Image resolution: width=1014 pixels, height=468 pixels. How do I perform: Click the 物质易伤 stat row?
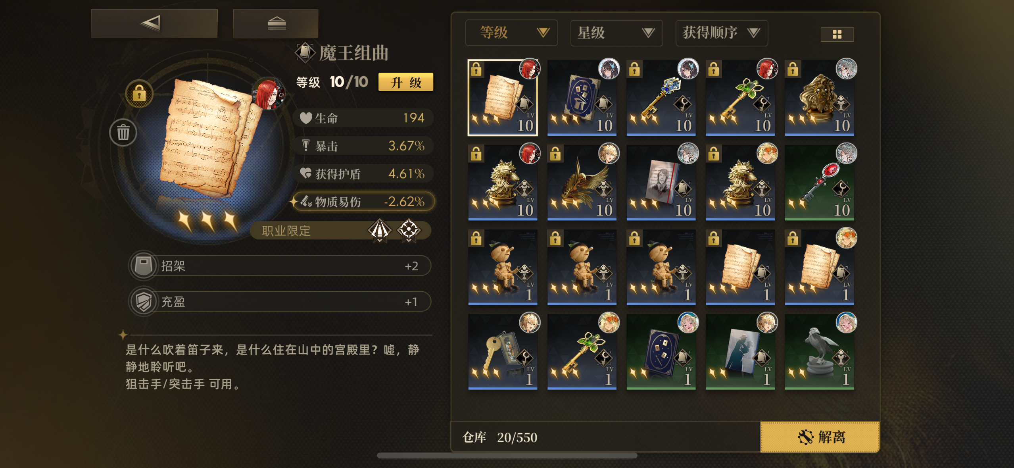pos(363,201)
